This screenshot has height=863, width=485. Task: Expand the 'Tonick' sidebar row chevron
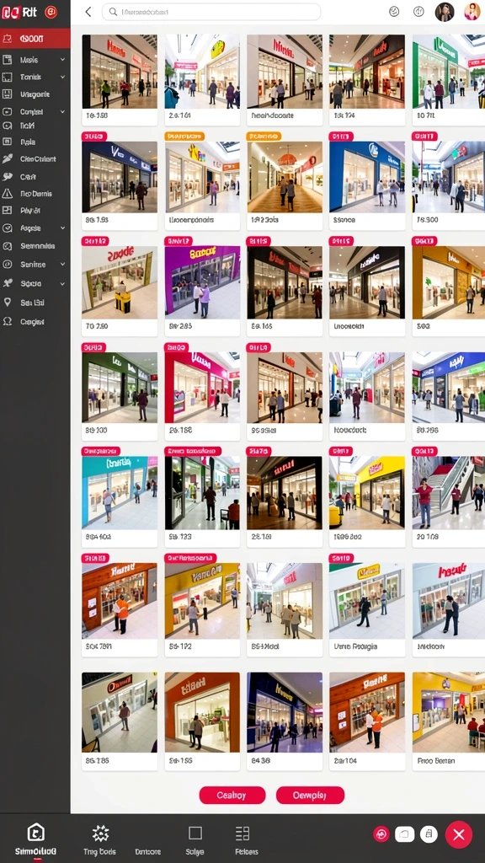pos(62,77)
